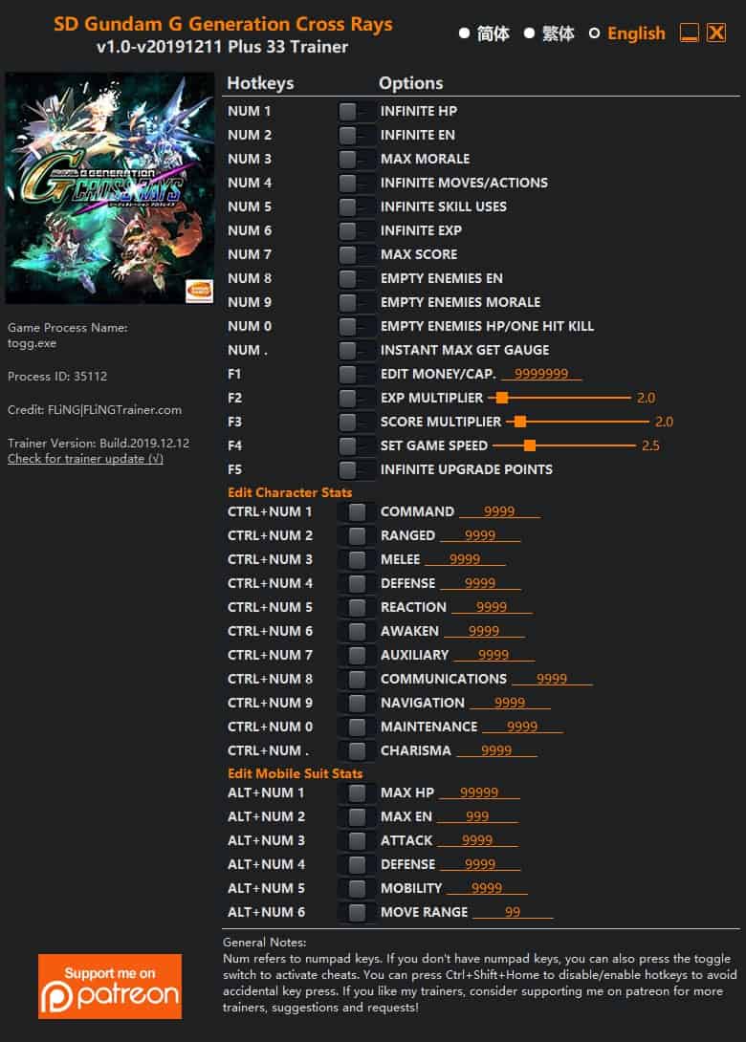
Task: Toggle the Infinite HP switch
Action: [357, 111]
